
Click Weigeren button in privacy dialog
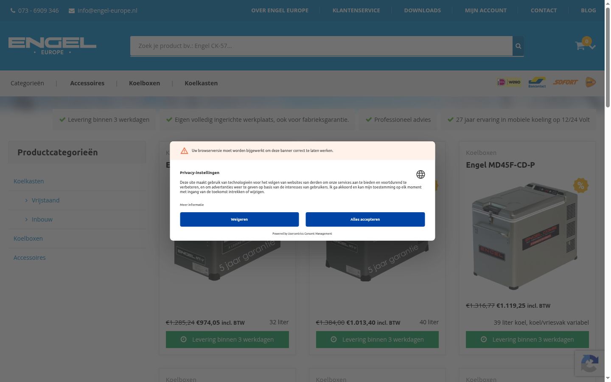pos(239,219)
